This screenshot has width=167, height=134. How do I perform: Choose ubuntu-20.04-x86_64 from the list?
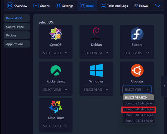(139, 109)
